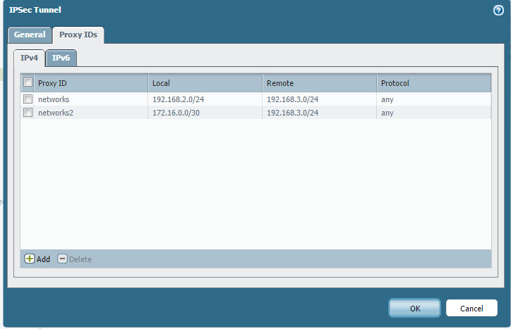
Task: Check the box for networks row
Action: [x=28, y=99]
